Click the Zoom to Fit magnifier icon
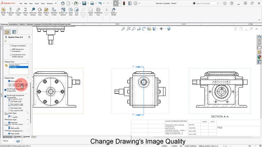The height and width of the screenshot is (147, 262). pyautogui.click(x=123, y=29)
